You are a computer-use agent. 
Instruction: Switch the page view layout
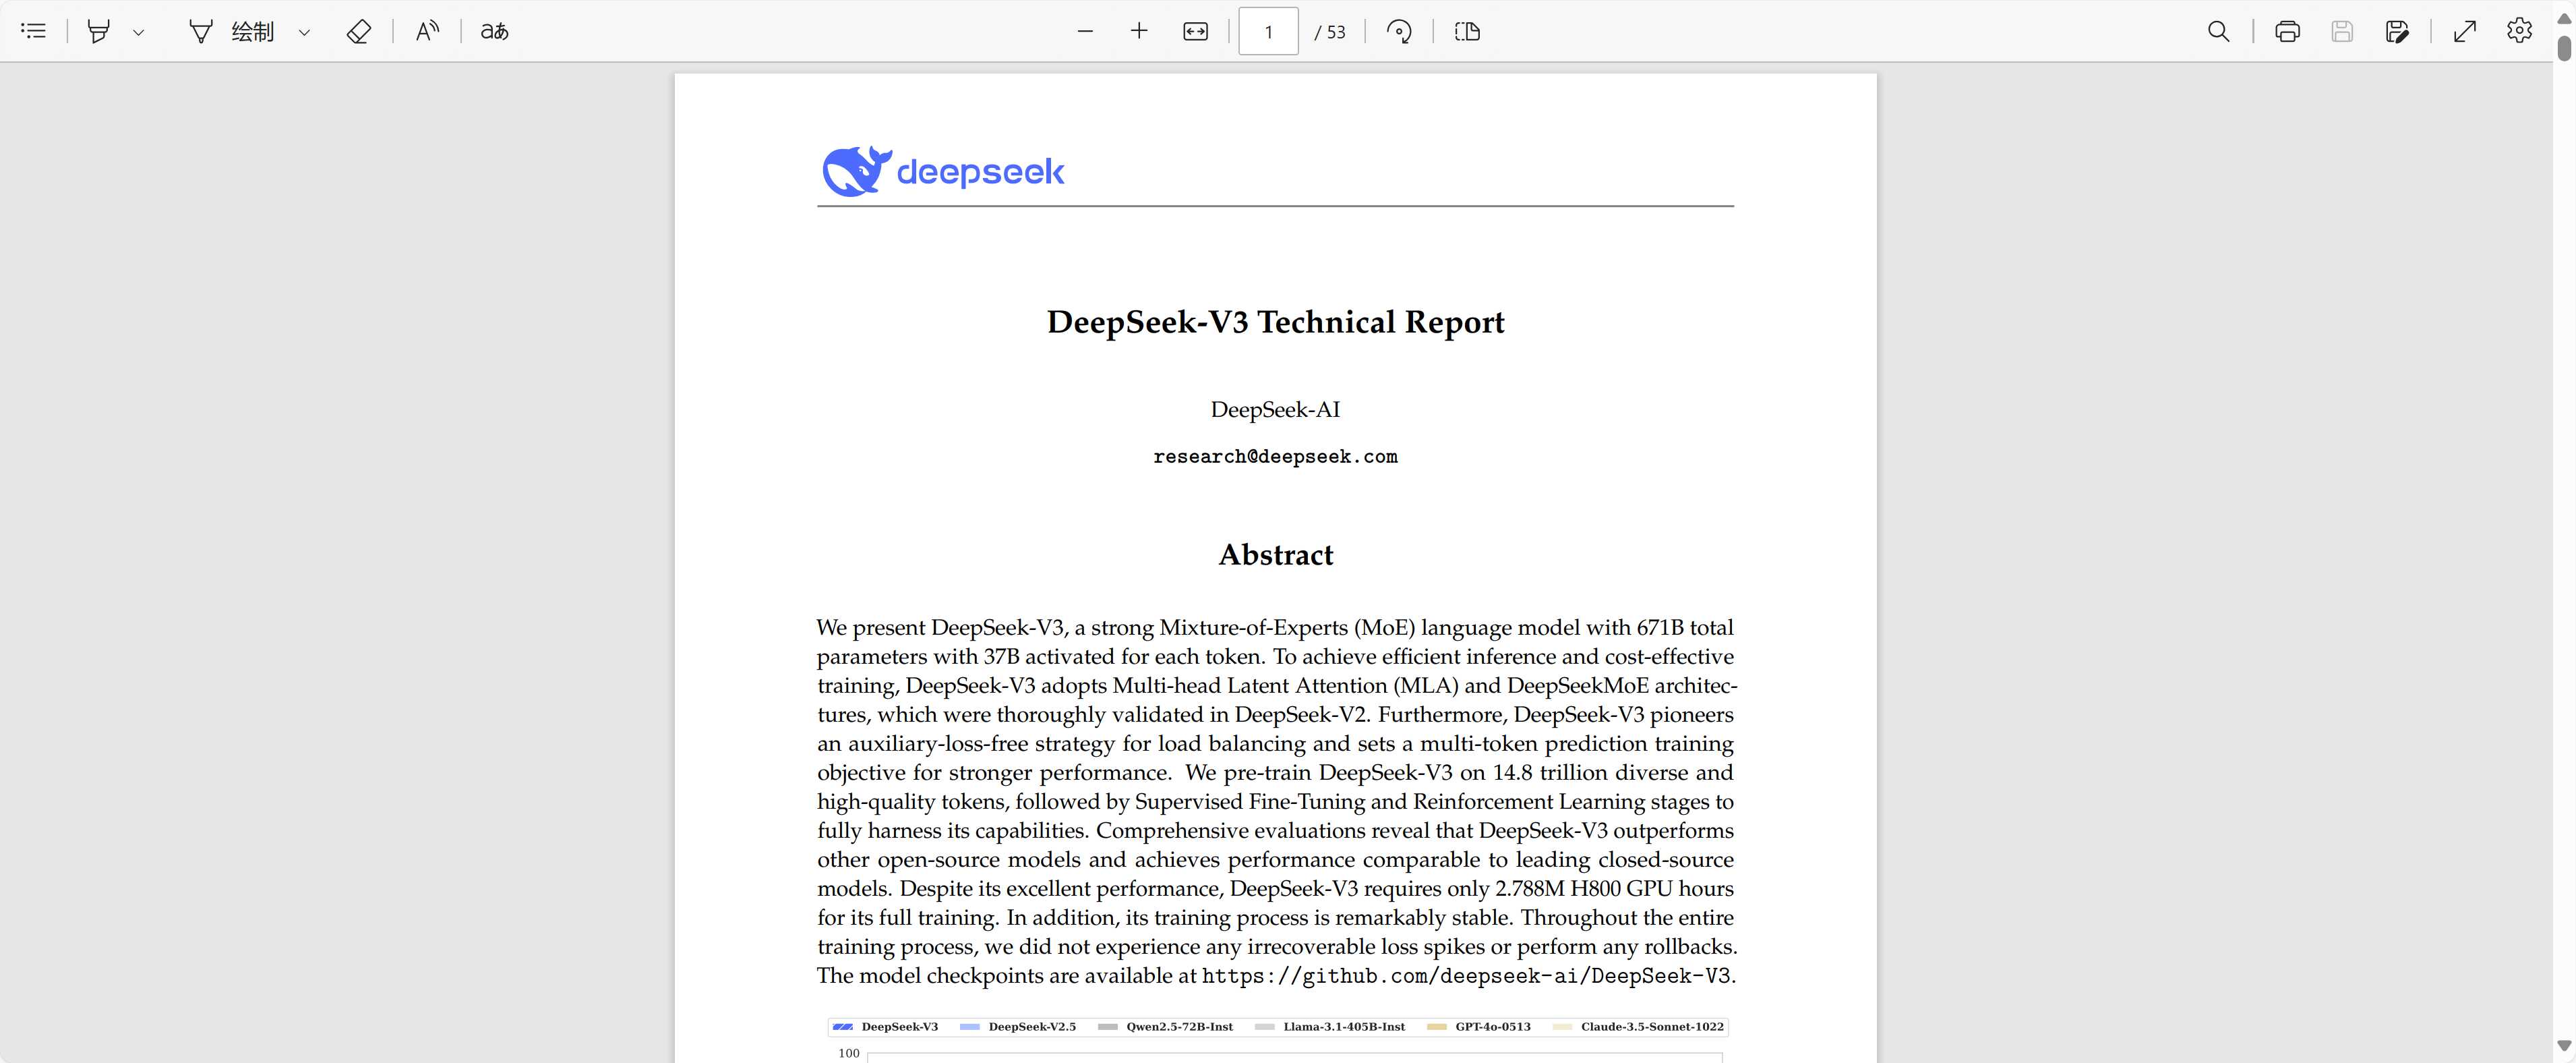point(1467,31)
